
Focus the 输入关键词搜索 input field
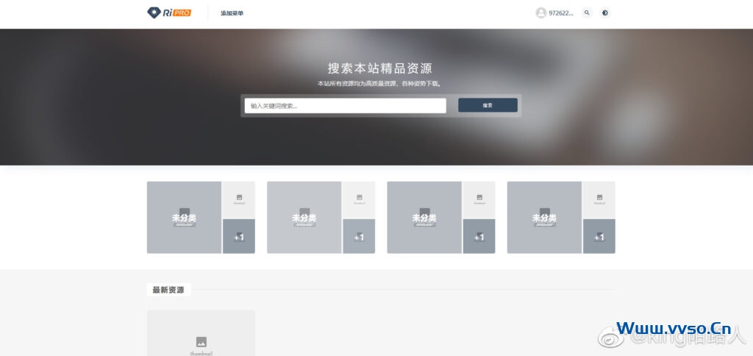(345, 106)
